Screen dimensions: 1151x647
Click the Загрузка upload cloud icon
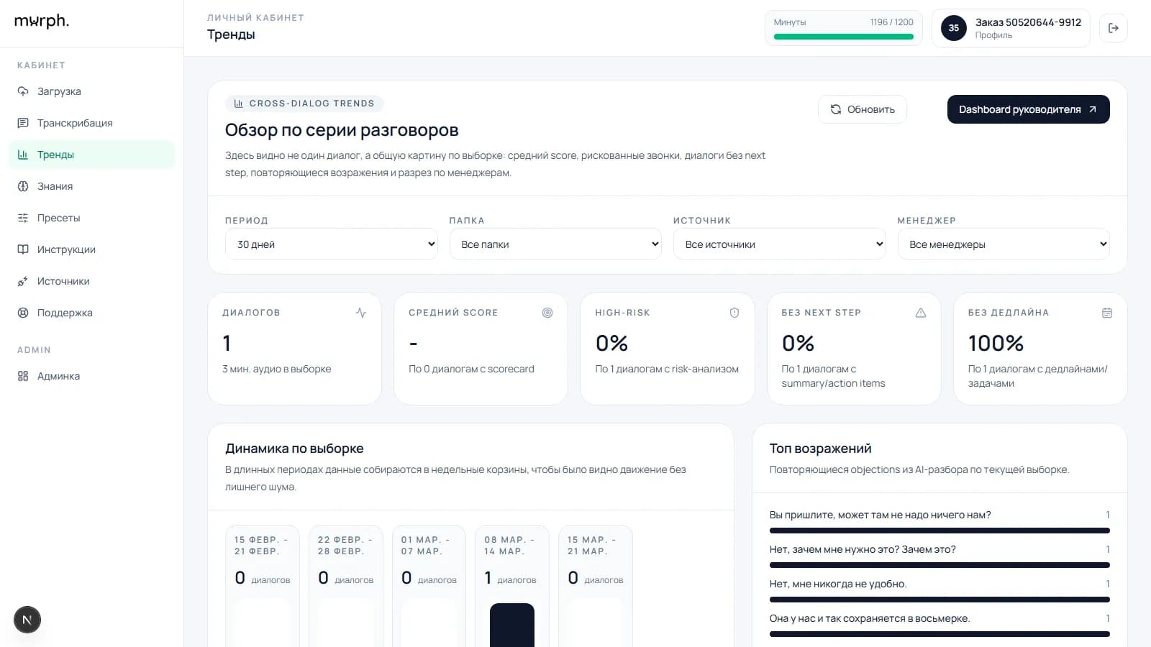[x=23, y=91]
